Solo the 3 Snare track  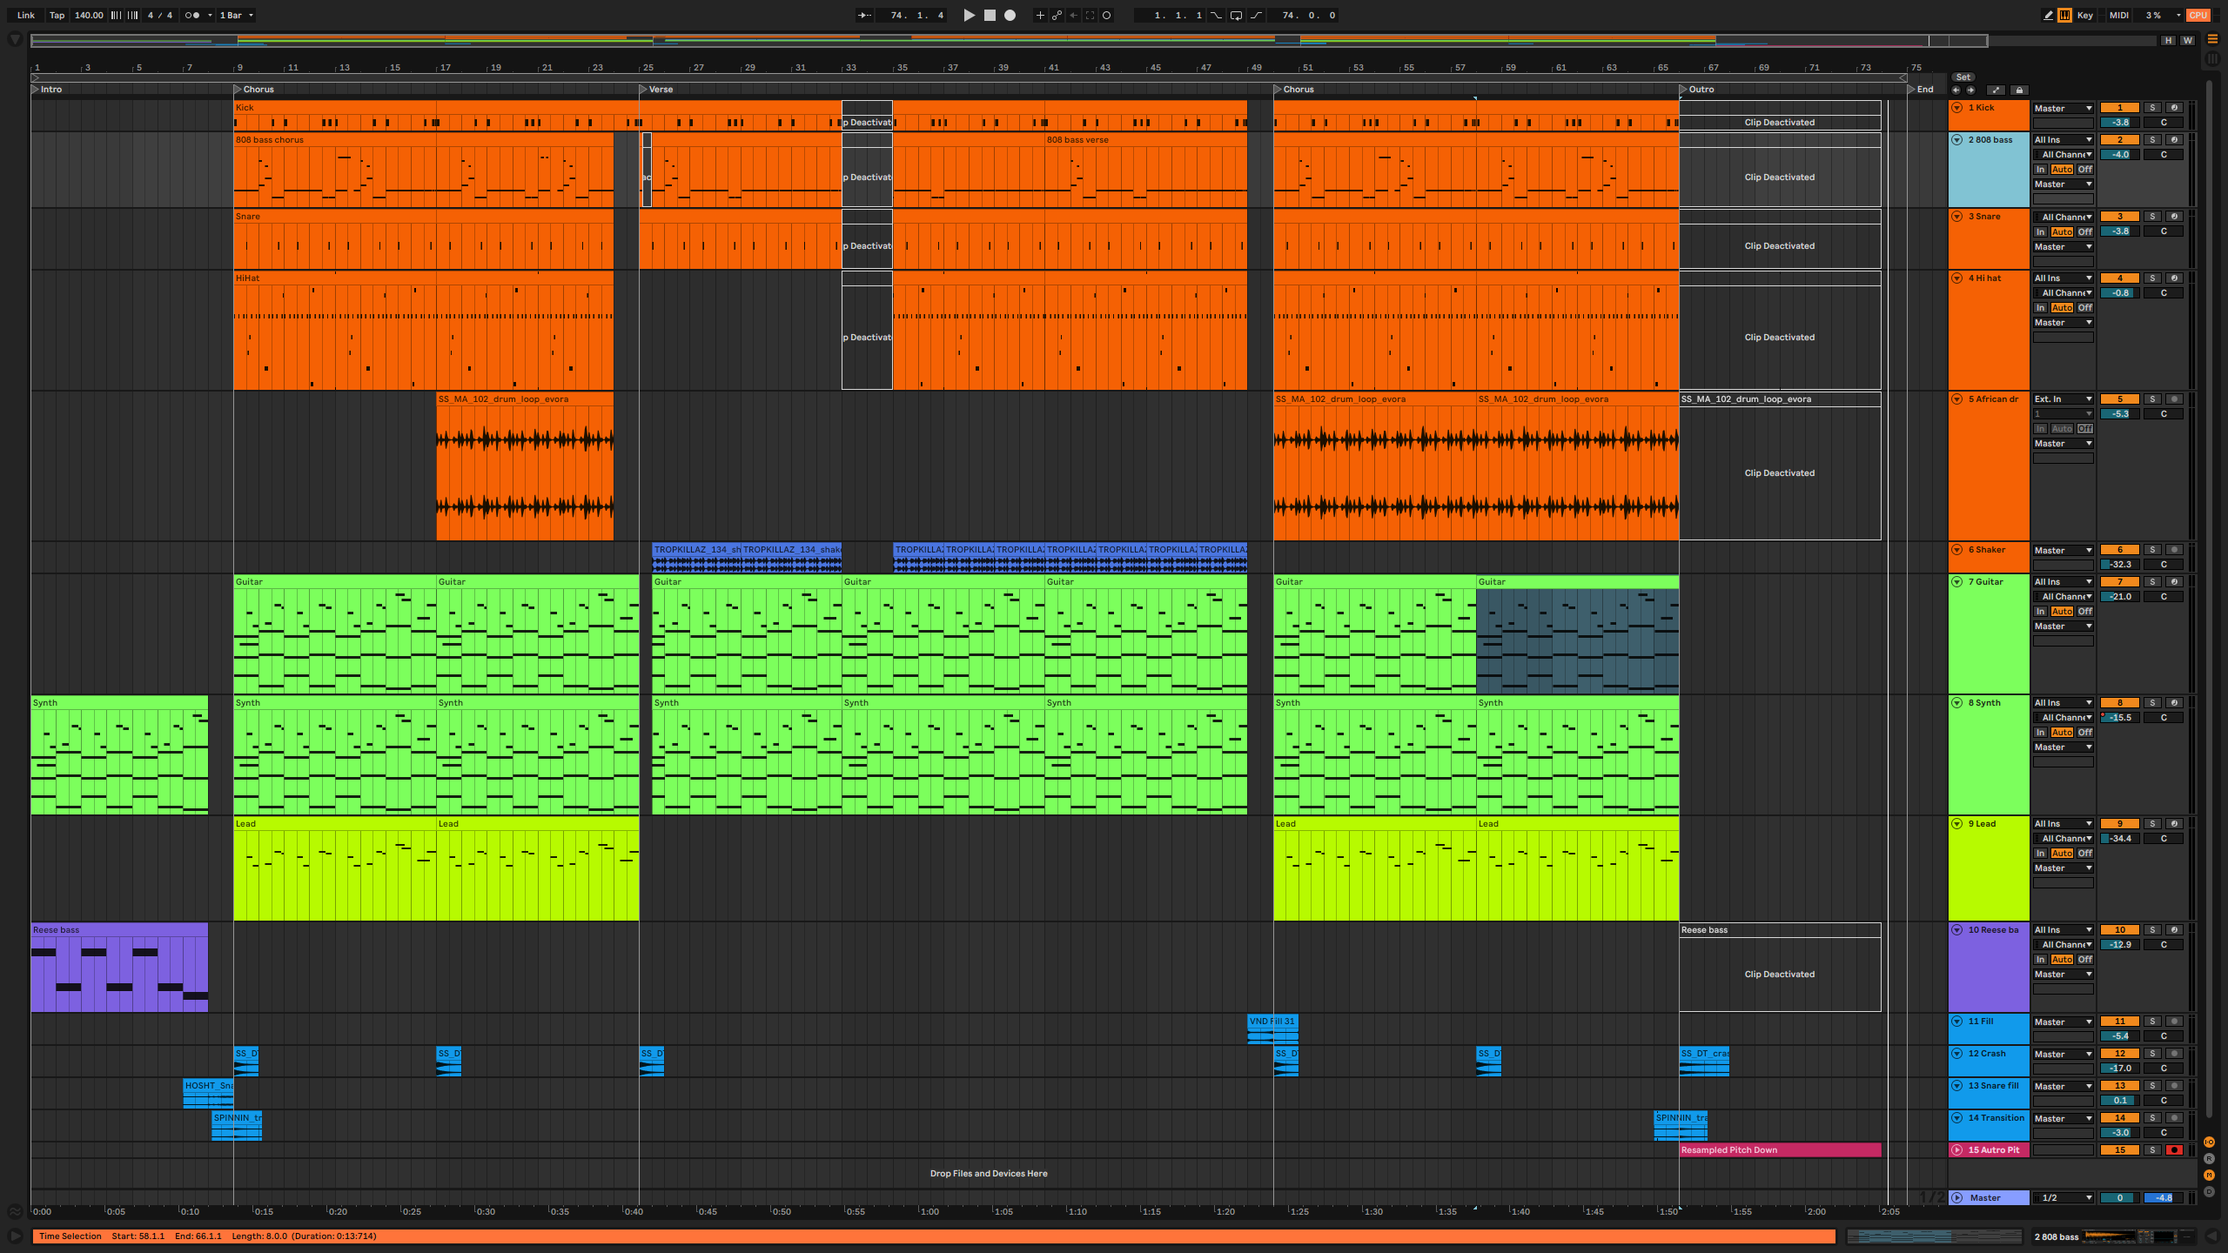pyautogui.click(x=2152, y=216)
